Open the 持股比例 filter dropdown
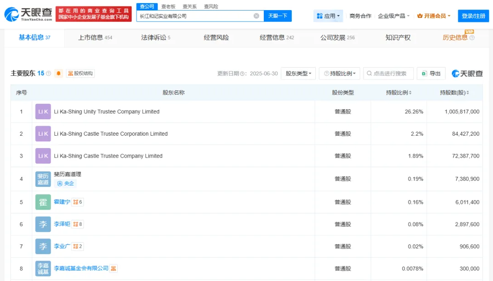 [340, 73]
